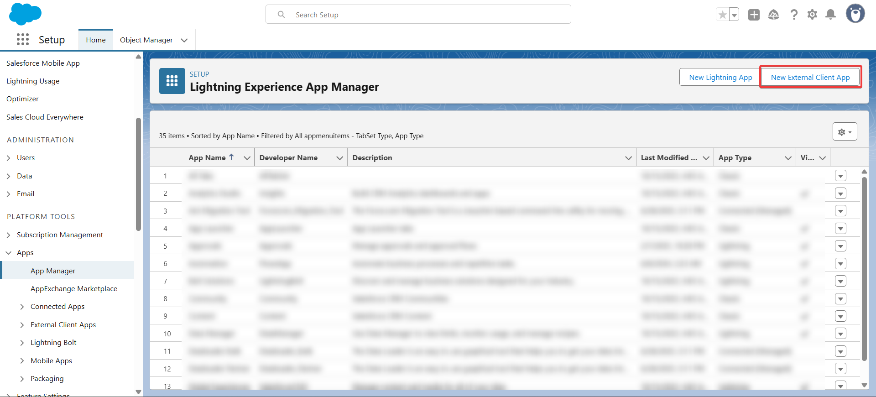Screen dimensions: 876x397
Task: Open the Object Manager tab
Action: point(146,40)
